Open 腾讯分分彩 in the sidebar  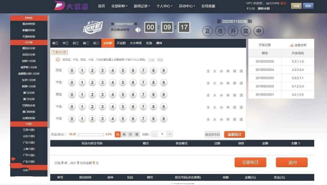(x=29, y=48)
